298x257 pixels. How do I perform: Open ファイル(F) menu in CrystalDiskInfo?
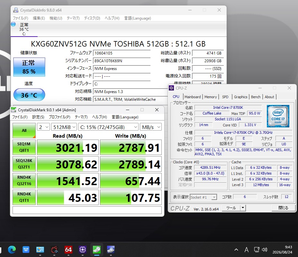[20, 18]
